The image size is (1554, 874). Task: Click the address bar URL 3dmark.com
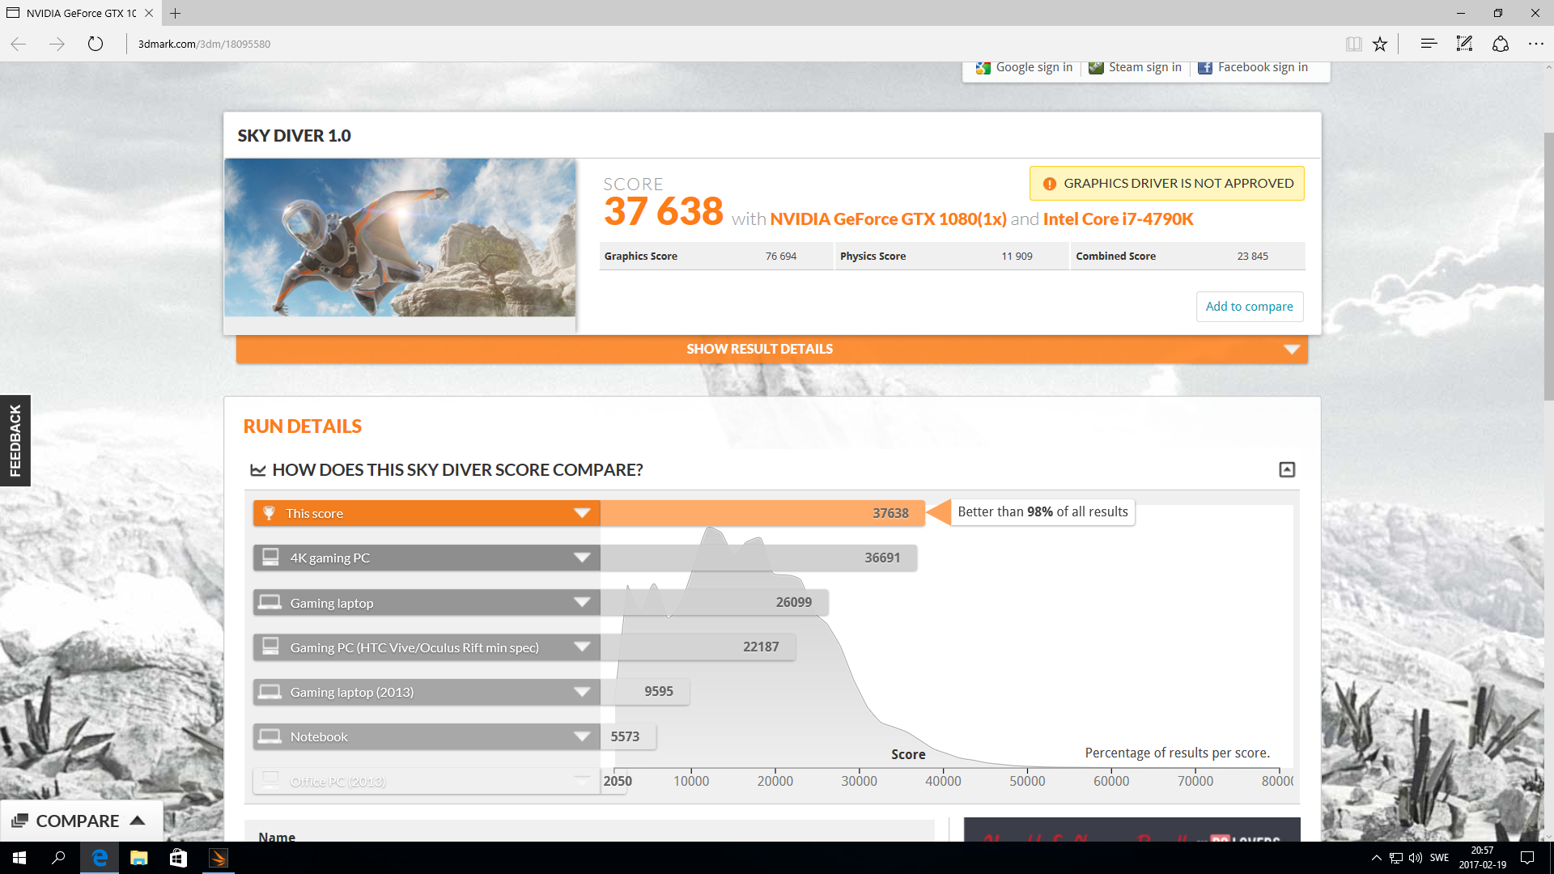click(204, 44)
